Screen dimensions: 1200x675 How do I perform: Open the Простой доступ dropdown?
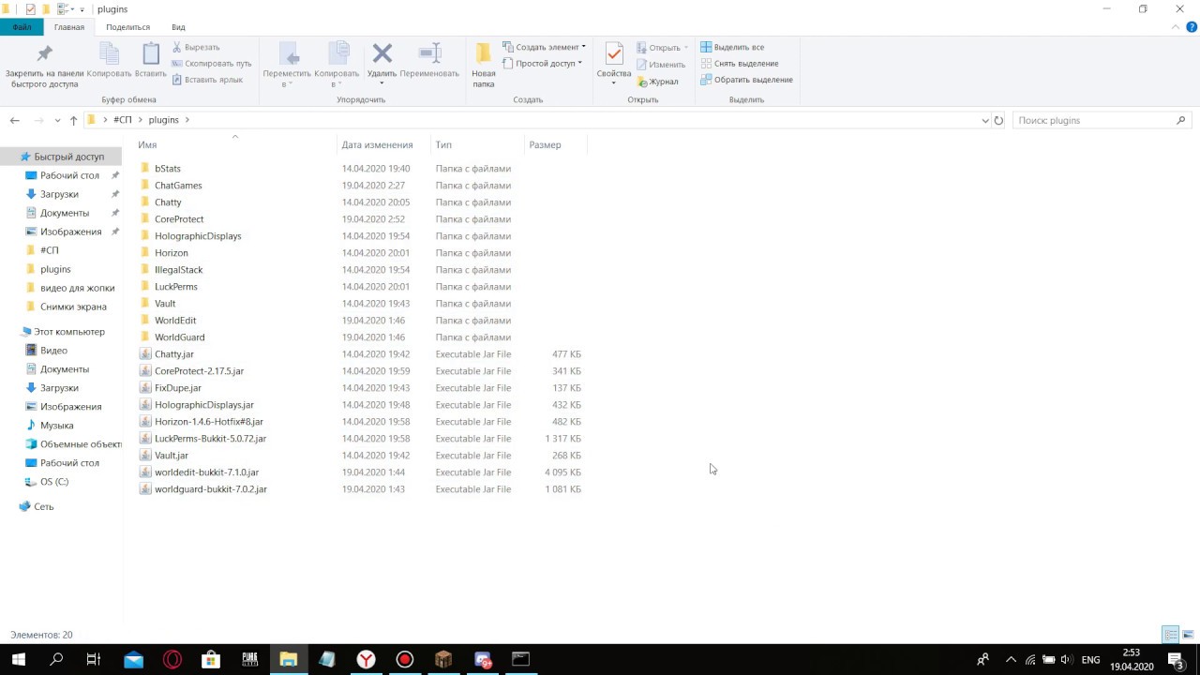pos(542,64)
